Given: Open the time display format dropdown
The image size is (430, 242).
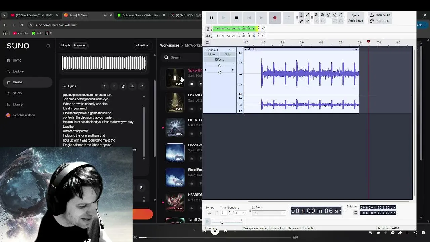Looking at the screenshot, I should coord(340,211).
